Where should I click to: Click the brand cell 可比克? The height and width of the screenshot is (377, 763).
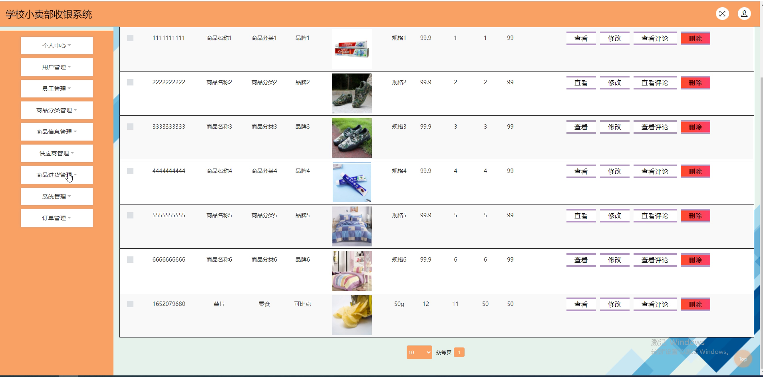(x=302, y=304)
